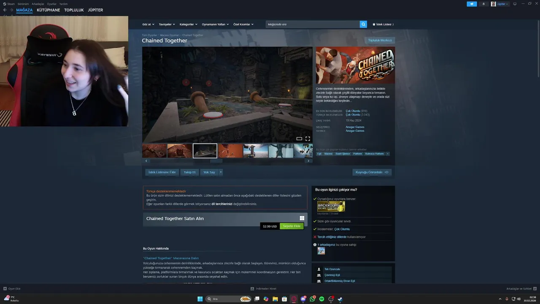
Task: Click the Anegar Games developer link
Action: coord(355,127)
